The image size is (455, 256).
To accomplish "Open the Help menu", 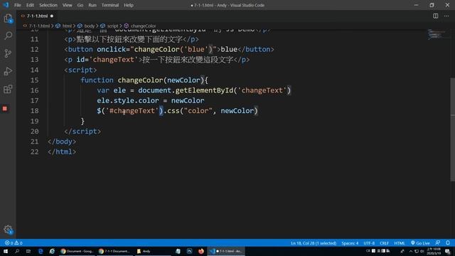I will 129,5.
